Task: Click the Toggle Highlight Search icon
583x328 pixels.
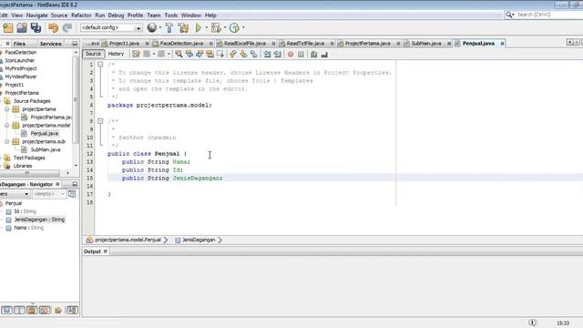Action: [x=210, y=55]
